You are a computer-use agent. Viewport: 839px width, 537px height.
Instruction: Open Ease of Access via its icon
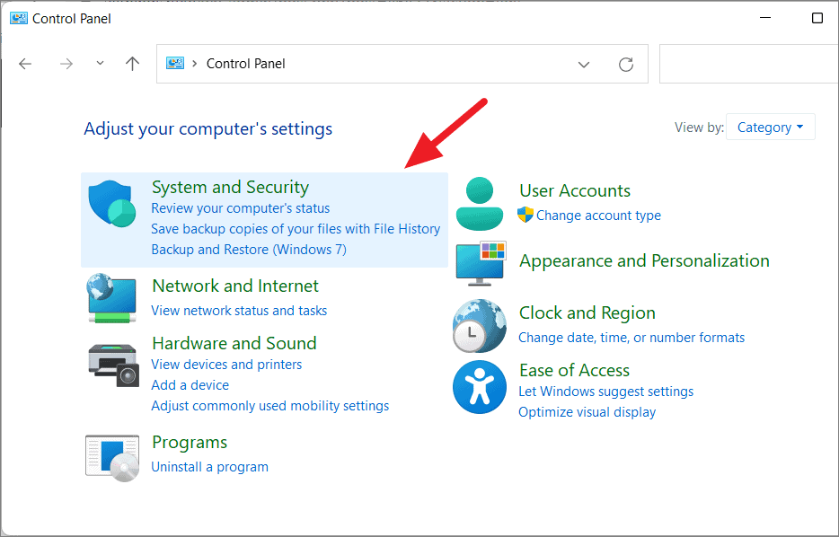click(x=479, y=387)
